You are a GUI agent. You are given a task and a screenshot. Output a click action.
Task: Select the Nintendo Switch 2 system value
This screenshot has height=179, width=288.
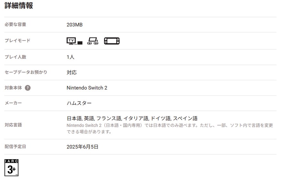click(x=87, y=88)
